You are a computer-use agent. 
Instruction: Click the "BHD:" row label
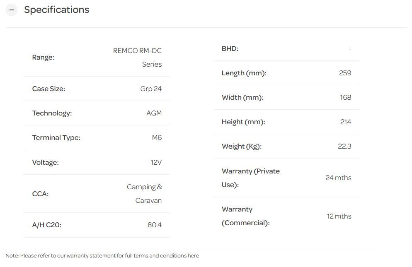pyautogui.click(x=230, y=48)
